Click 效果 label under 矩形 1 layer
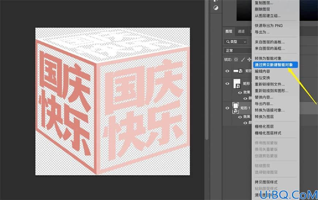 247,117
